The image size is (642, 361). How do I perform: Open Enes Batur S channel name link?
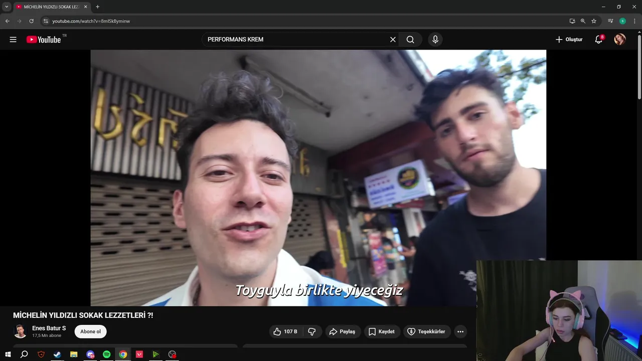(49, 328)
